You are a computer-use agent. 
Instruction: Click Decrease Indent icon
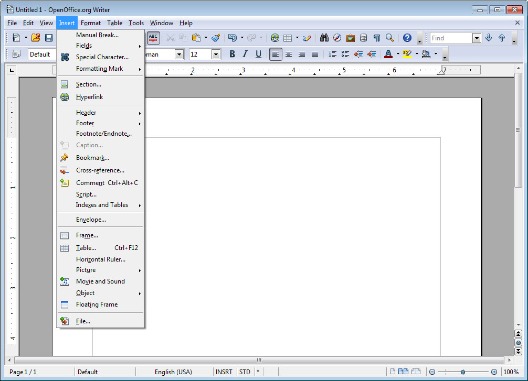(358, 54)
